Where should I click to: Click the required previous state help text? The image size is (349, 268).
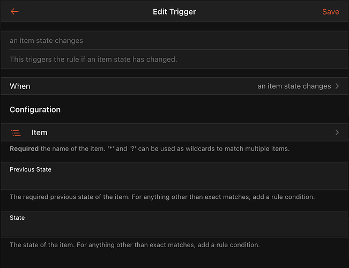(162, 197)
